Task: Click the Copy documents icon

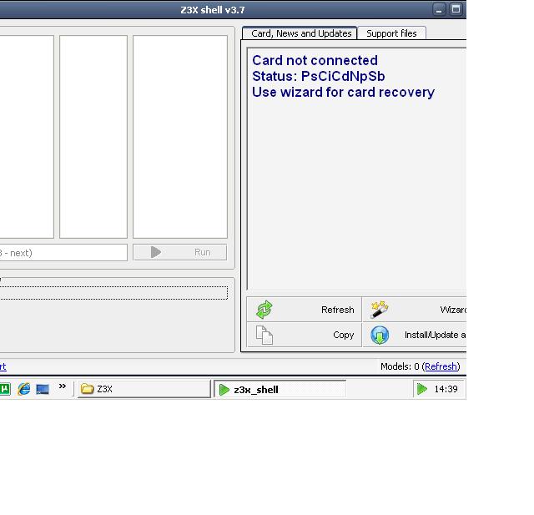Action: coord(264,336)
